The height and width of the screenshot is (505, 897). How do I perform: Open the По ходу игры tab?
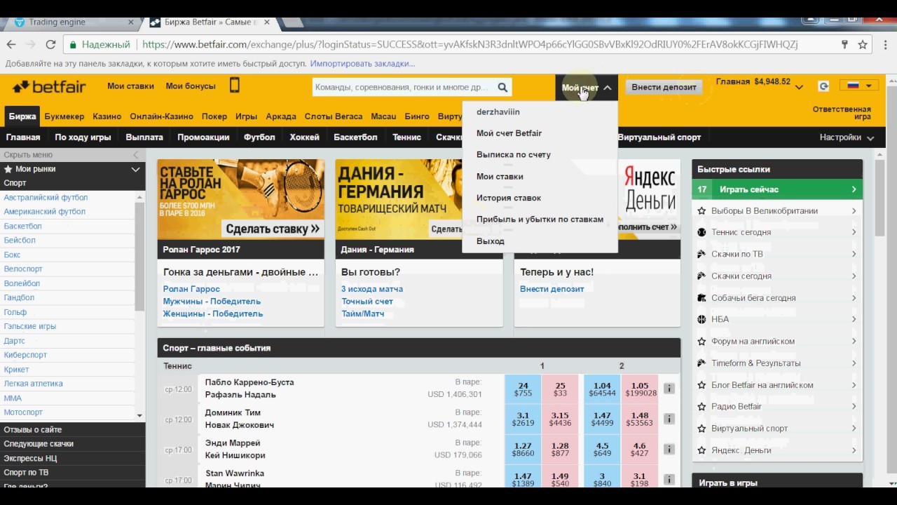(83, 137)
